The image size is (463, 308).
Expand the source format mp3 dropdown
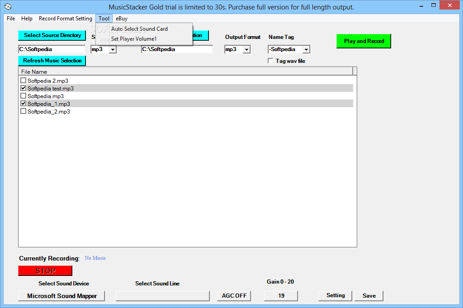click(x=113, y=50)
